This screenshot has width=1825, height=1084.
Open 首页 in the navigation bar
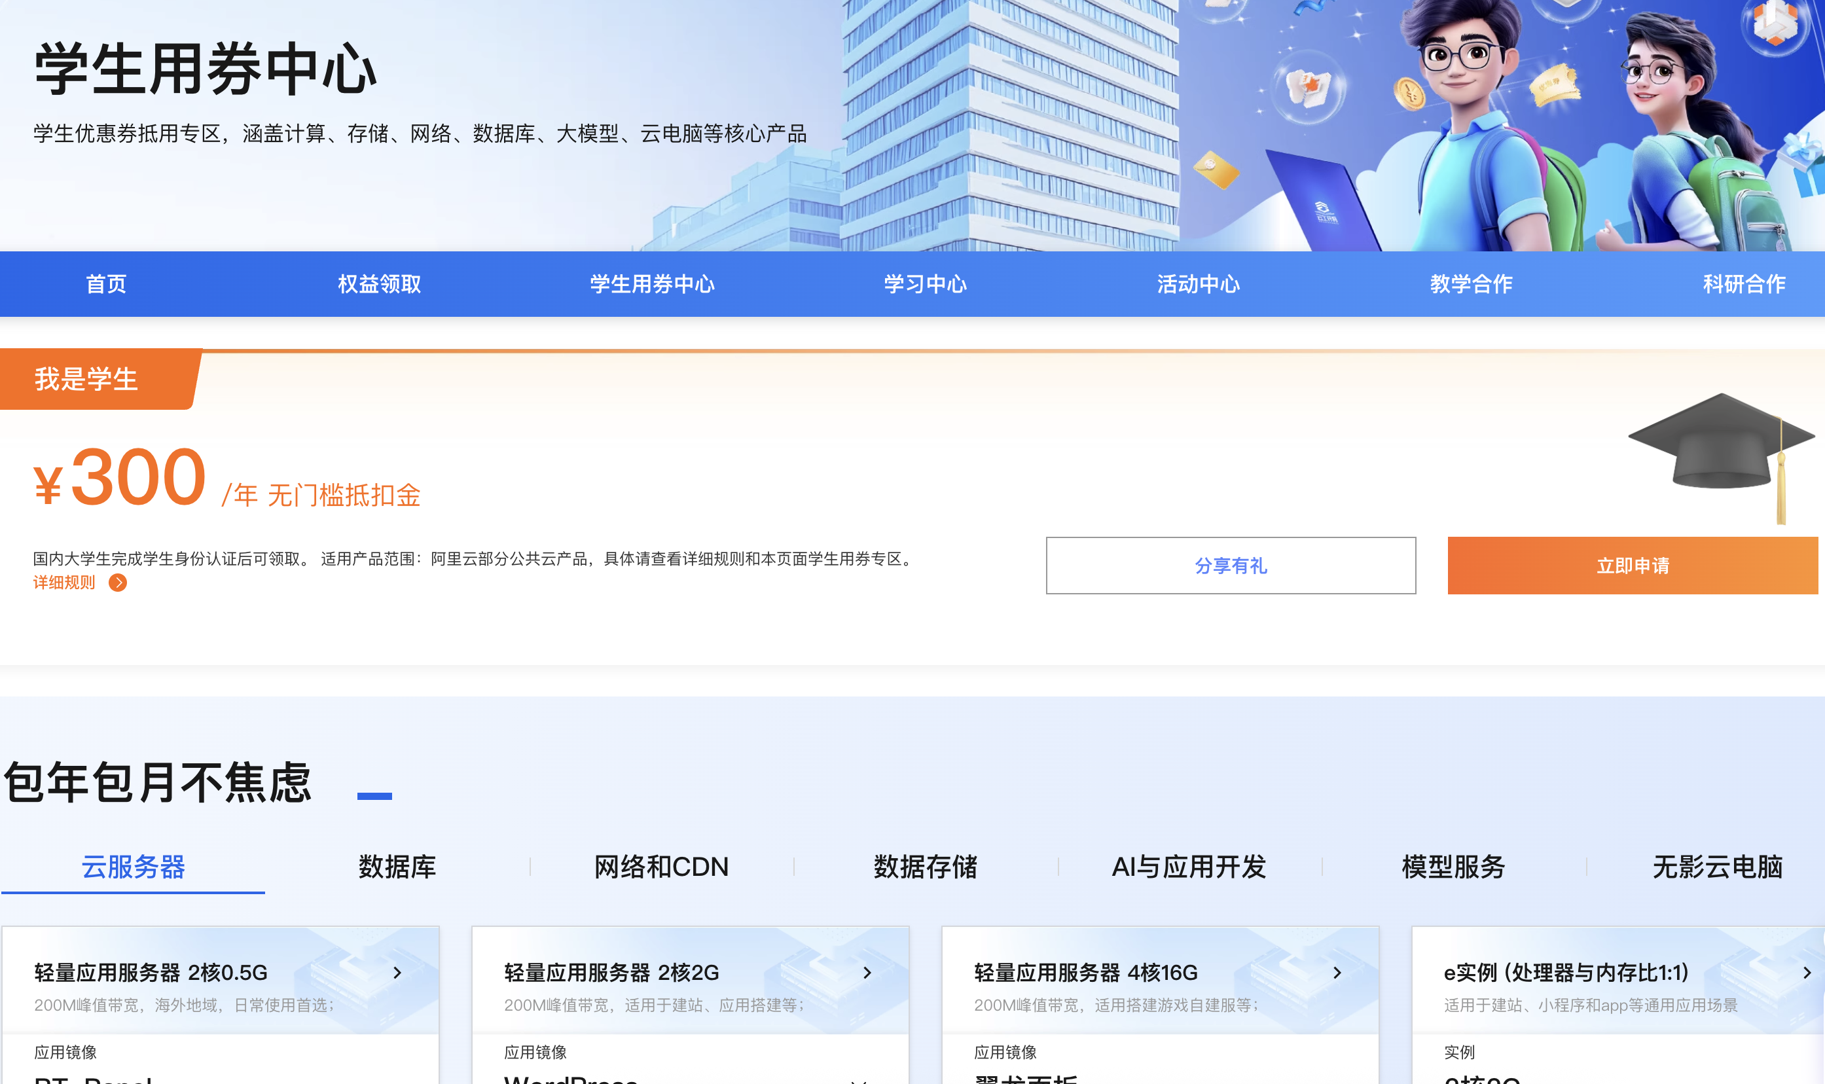coord(106,283)
